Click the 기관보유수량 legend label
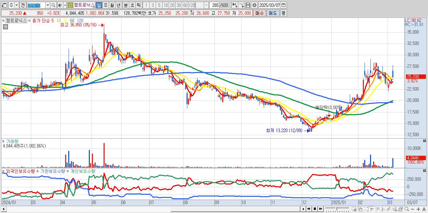428x213 pixels. tap(52, 171)
